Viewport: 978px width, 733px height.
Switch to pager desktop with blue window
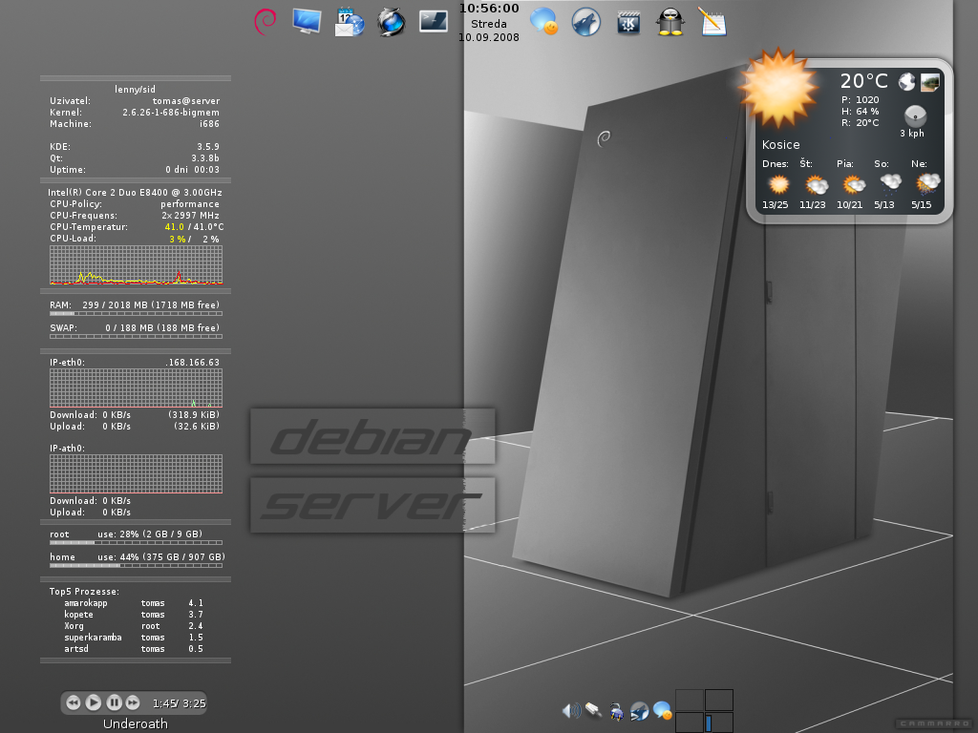718,723
